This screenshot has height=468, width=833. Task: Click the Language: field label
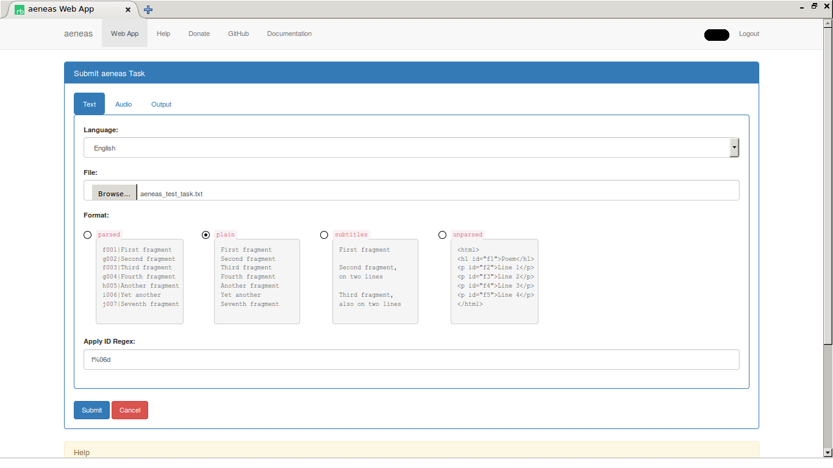point(101,130)
